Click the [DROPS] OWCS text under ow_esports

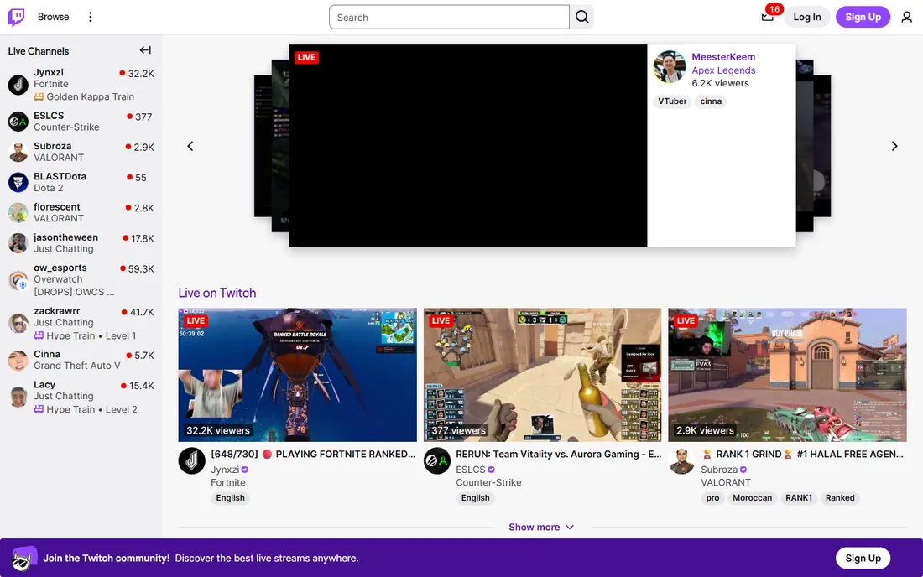pos(74,292)
